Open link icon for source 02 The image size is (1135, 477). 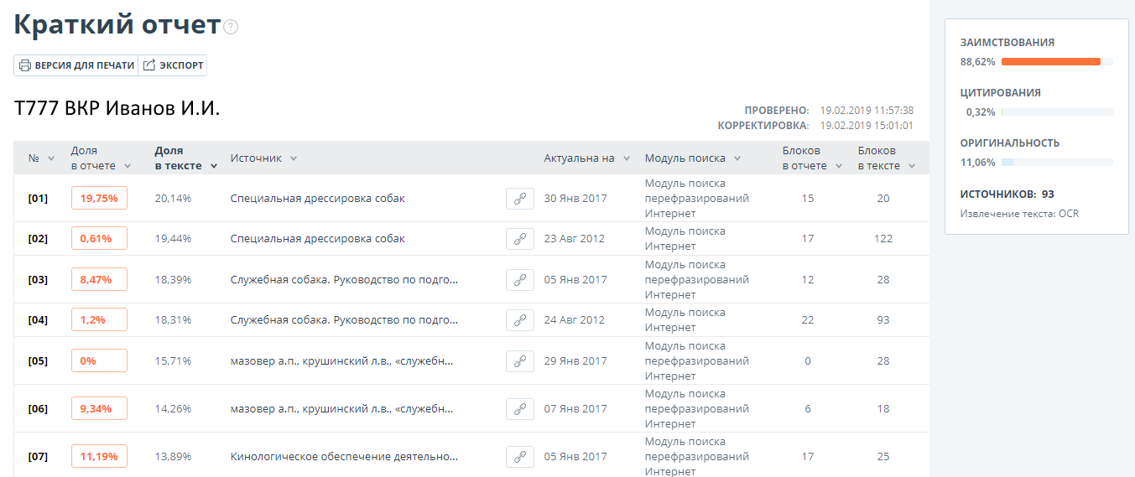pyautogui.click(x=519, y=239)
